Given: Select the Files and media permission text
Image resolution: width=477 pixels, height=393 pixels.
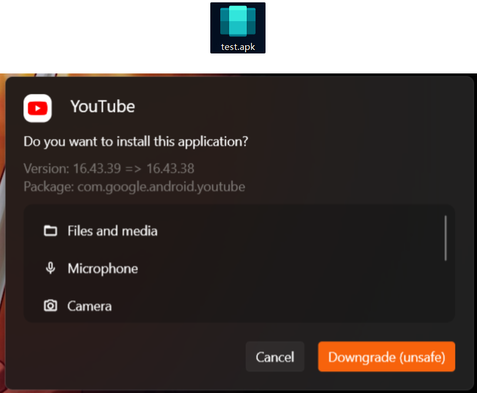Looking at the screenshot, I should click(113, 231).
